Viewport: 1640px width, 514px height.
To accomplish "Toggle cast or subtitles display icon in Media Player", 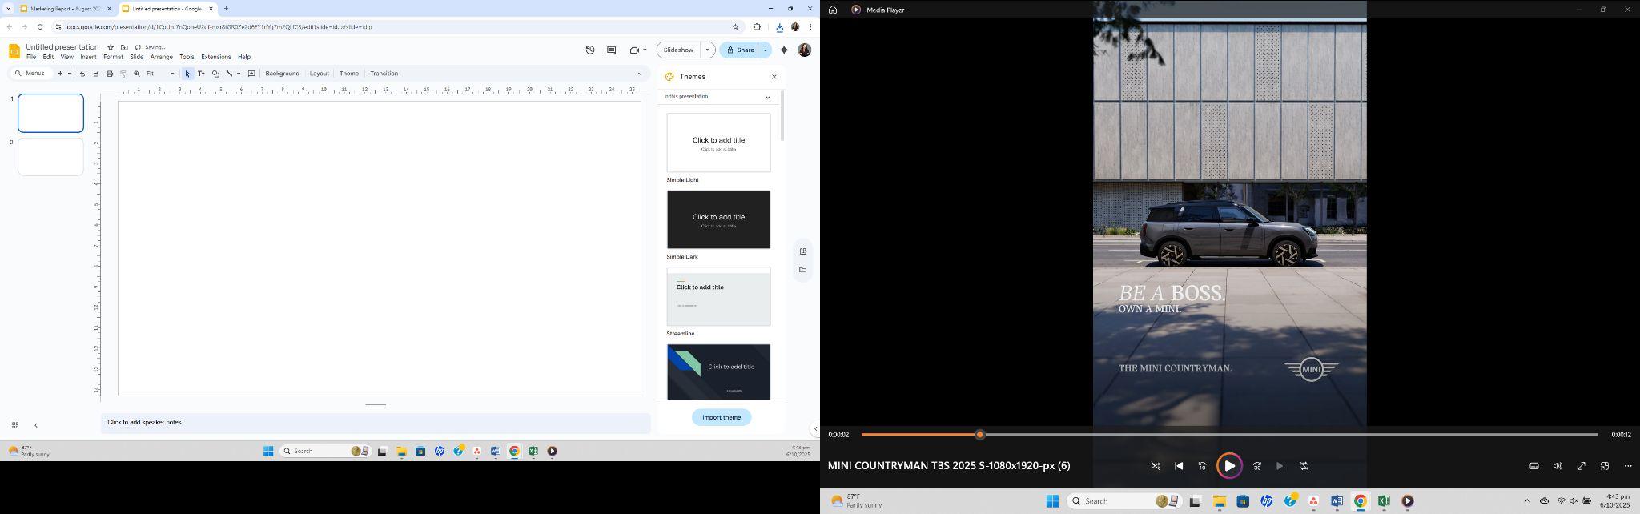I will [1534, 466].
